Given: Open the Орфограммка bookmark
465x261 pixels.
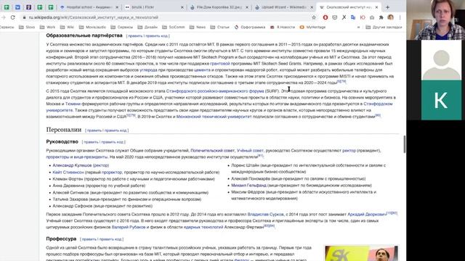Looking at the screenshot, I should 250,27.
